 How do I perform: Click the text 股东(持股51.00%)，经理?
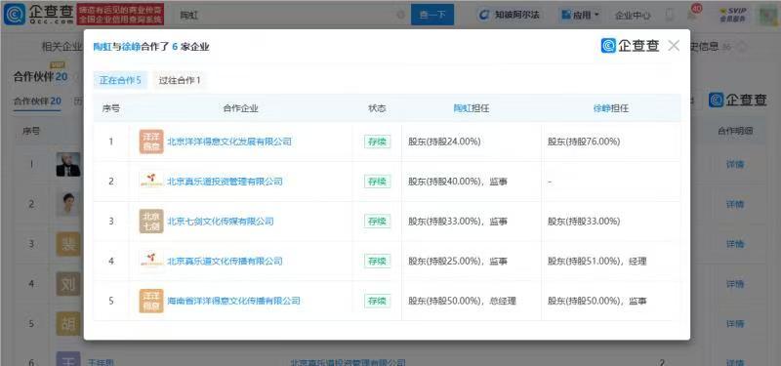pos(597,261)
